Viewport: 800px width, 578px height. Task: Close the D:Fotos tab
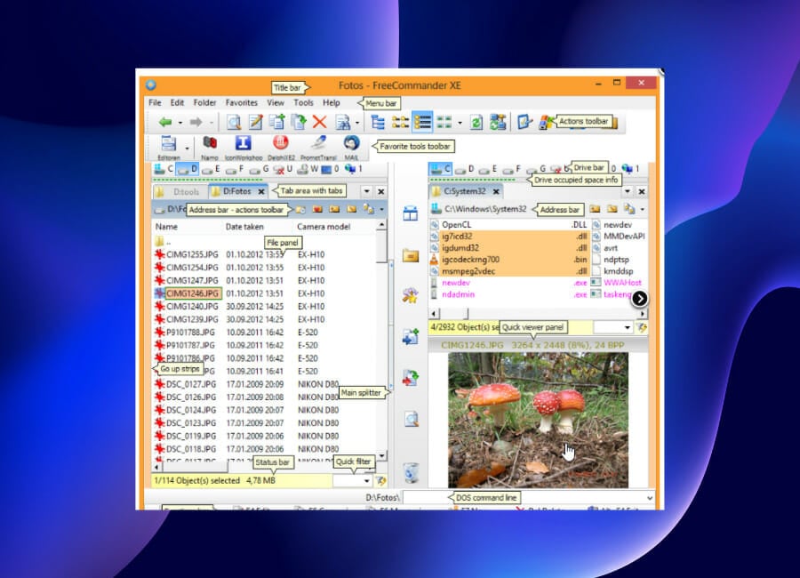(x=261, y=191)
